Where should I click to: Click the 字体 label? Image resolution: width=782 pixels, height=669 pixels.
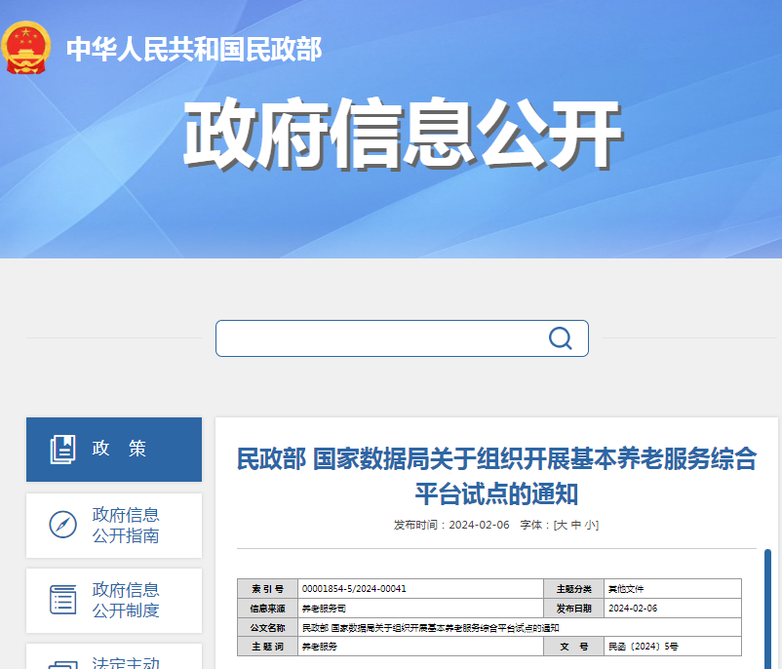(531, 525)
